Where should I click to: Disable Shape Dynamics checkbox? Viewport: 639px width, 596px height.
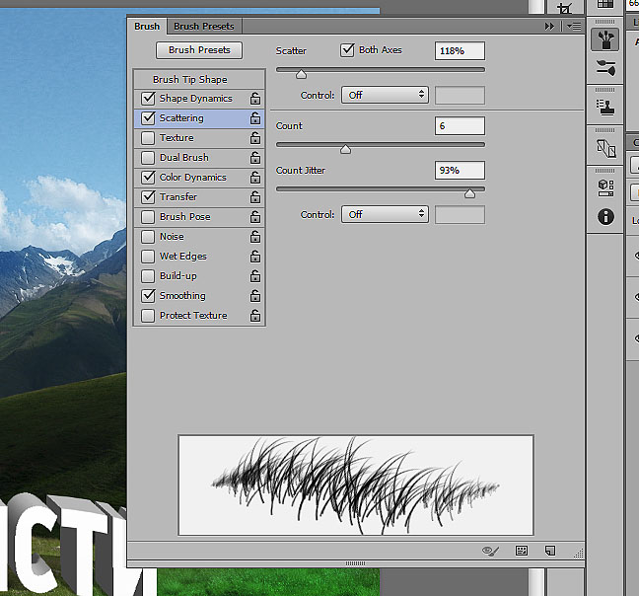click(x=148, y=99)
